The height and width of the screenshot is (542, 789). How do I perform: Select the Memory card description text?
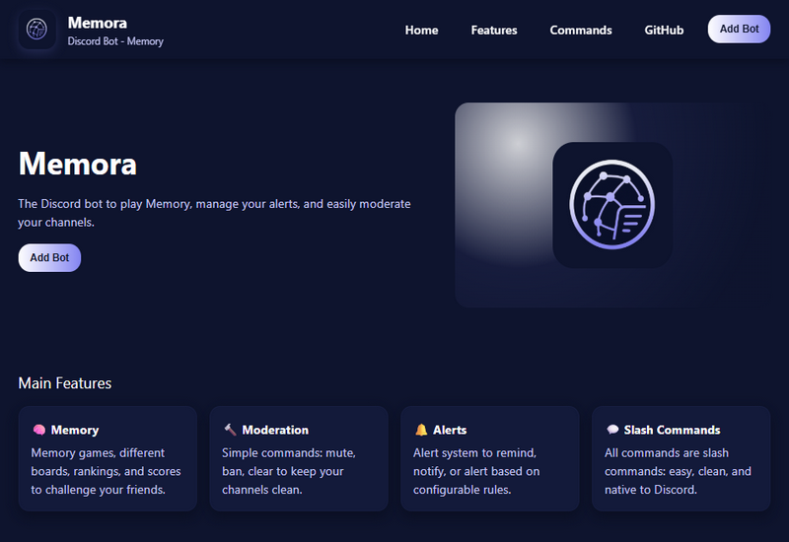107,471
